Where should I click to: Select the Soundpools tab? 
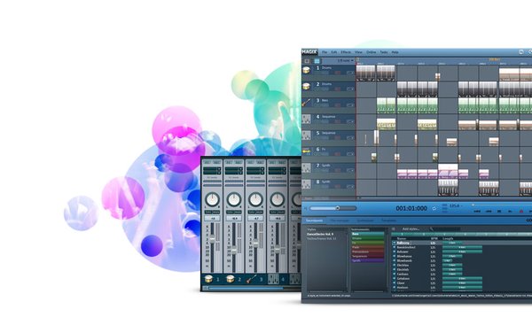[x=314, y=221]
